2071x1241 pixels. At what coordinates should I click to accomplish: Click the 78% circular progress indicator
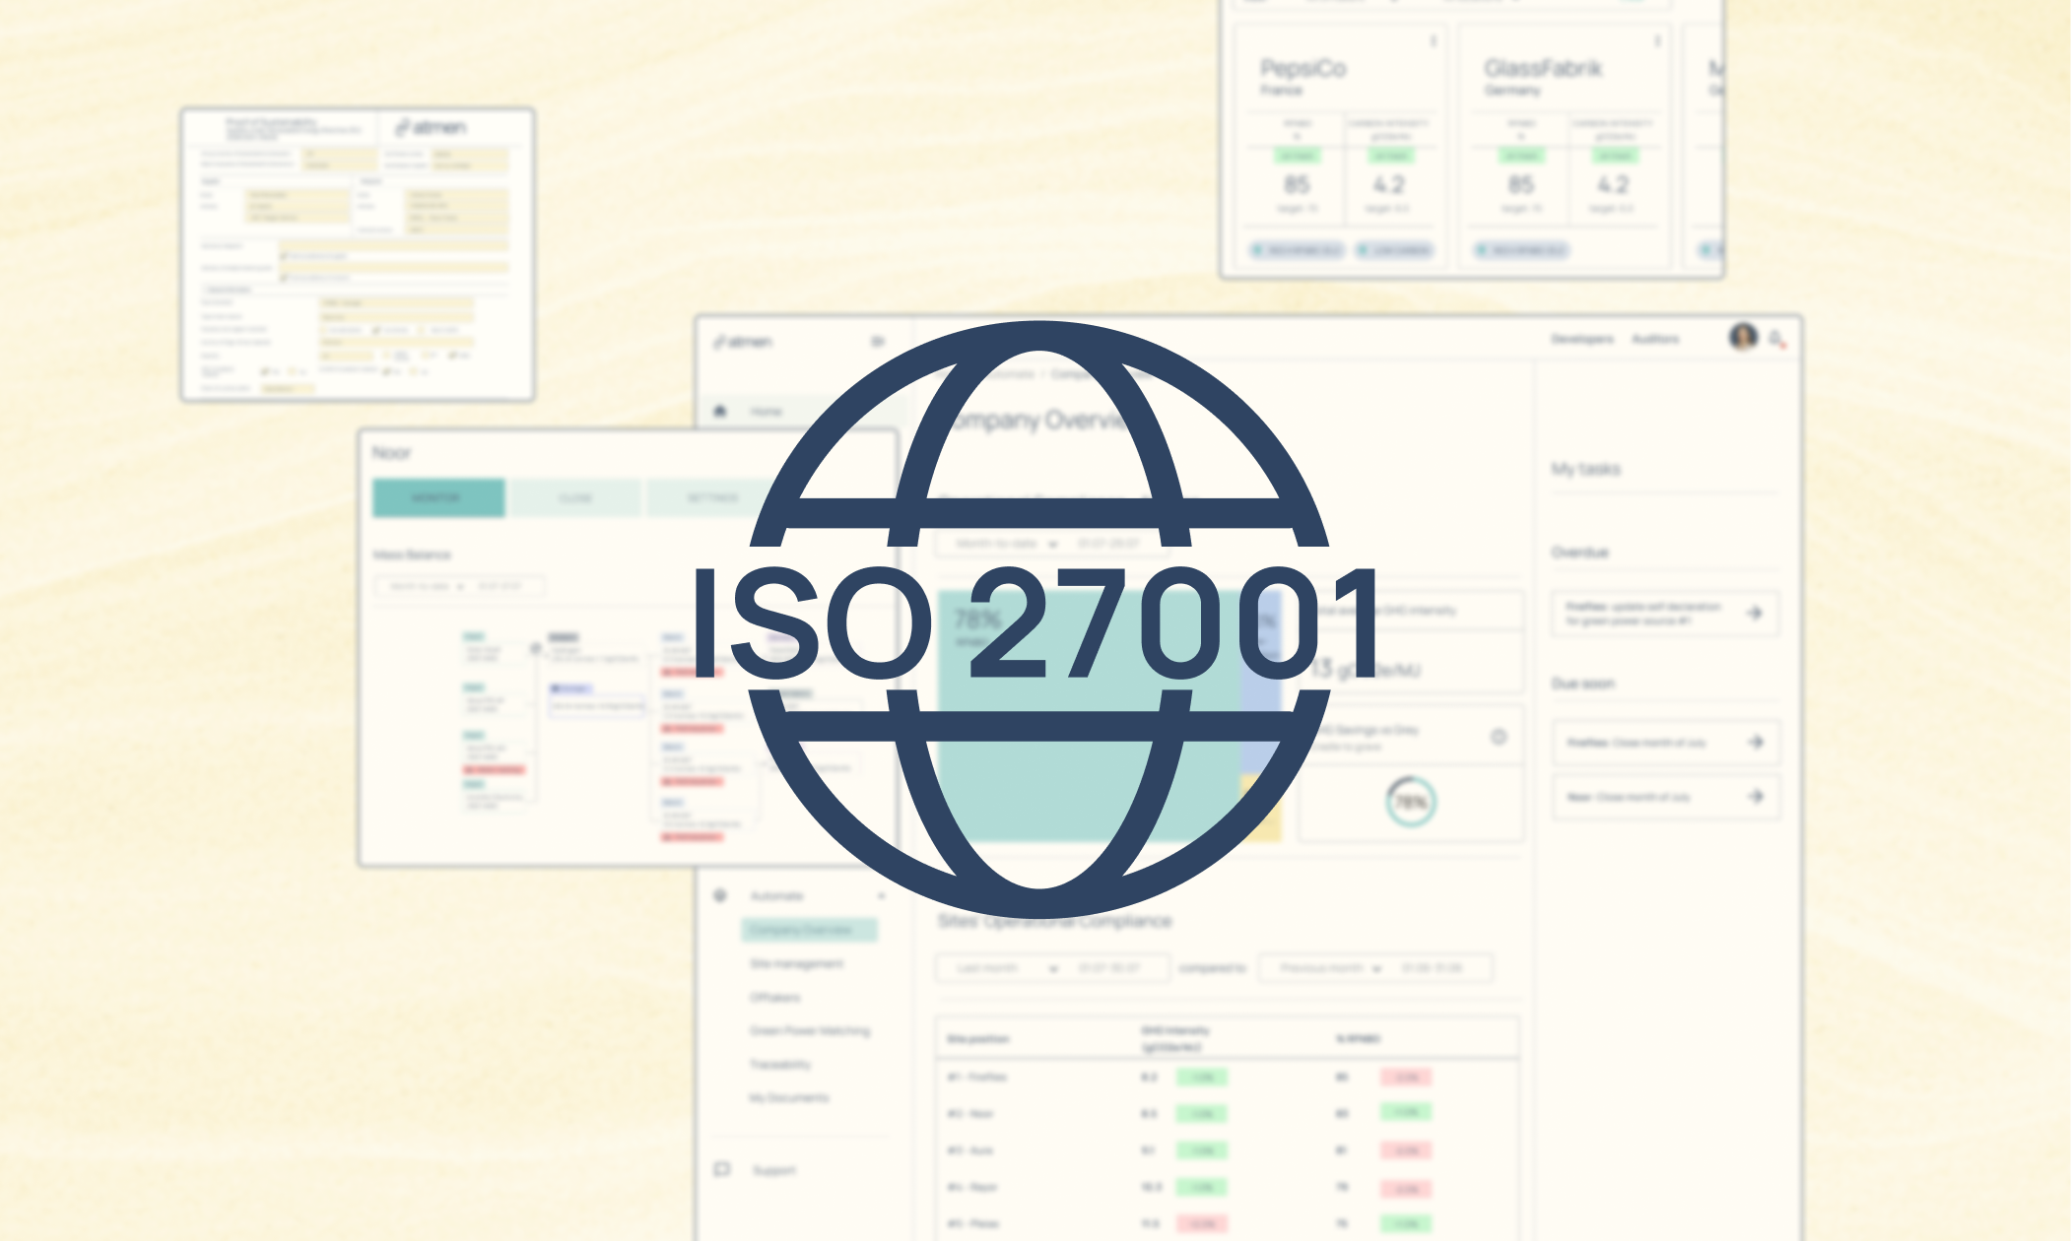coord(1411,802)
